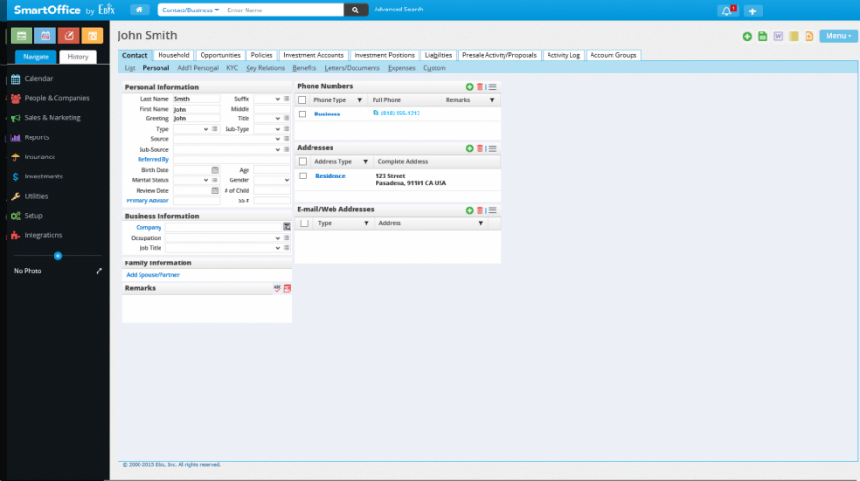Click the phone dial icon next to (818) 555-1212
This screenshot has width=860, height=481.
click(376, 113)
